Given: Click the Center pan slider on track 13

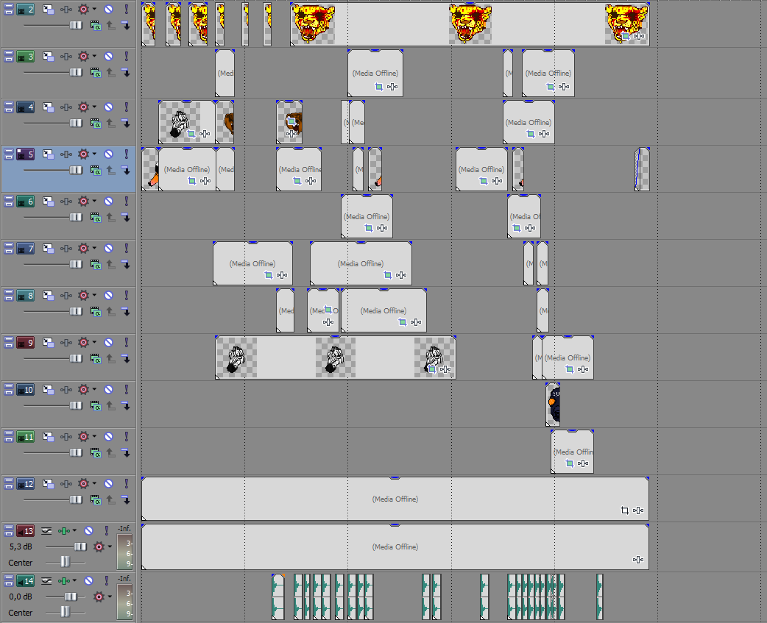Looking at the screenshot, I should pos(65,562).
